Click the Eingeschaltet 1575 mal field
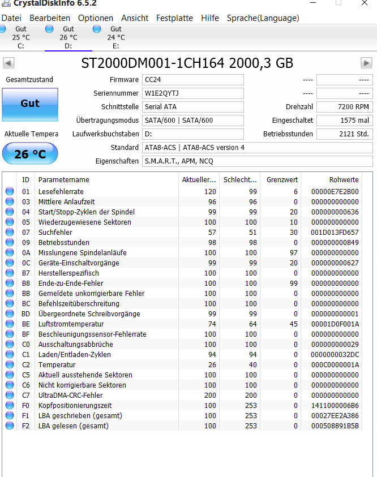This screenshot has width=377, height=477. point(344,121)
